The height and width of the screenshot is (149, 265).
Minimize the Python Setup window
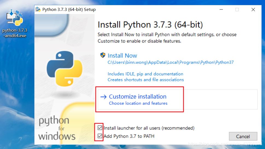tap(221, 10)
